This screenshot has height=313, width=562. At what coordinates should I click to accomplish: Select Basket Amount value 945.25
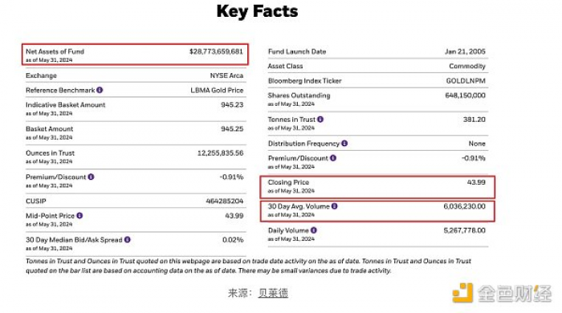click(x=232, y=129)
